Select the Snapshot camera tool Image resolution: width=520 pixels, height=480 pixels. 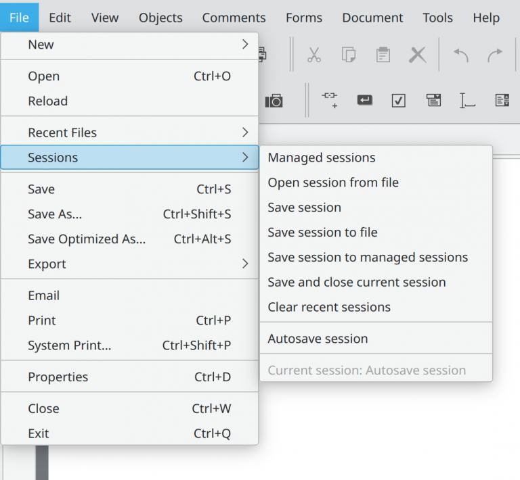point(274,101)
